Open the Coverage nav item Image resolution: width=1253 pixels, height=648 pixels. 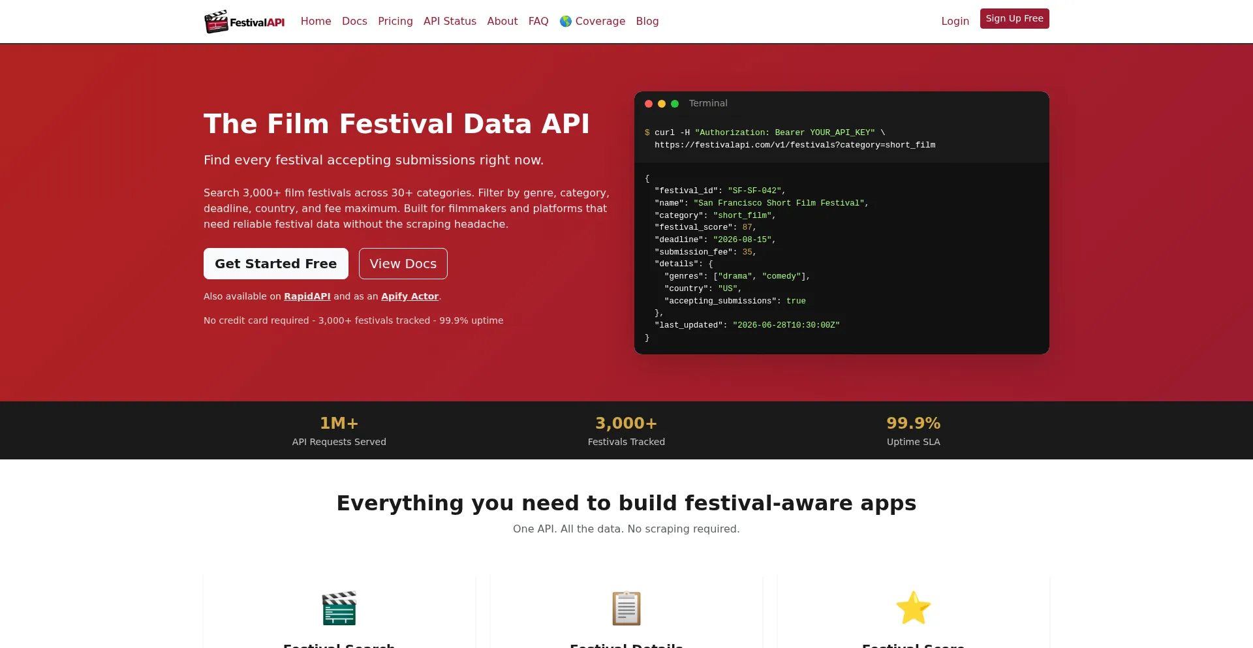click(x=593, y=22)
